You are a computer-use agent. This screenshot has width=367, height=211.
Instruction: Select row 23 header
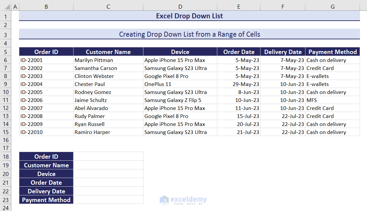6,200
